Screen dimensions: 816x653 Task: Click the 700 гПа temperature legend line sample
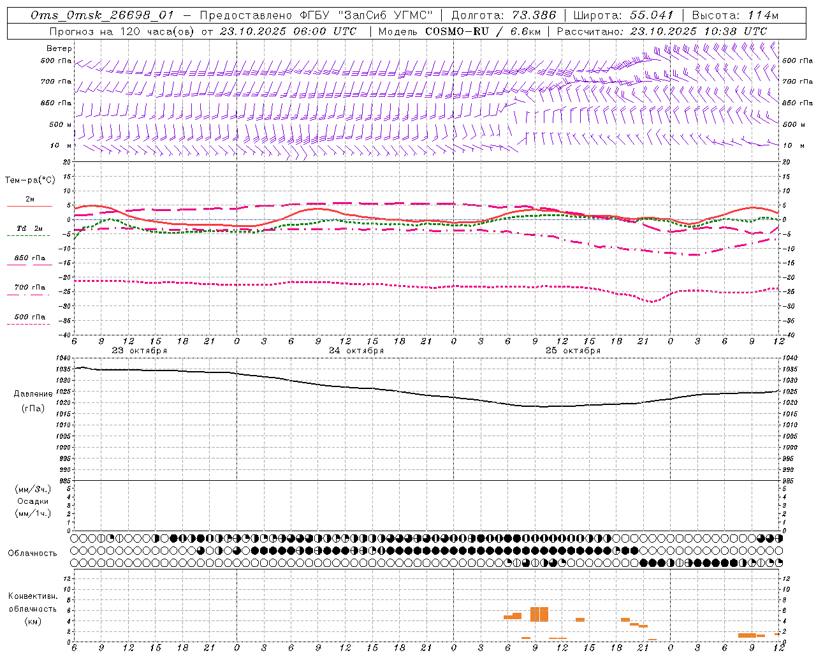pyautogui.click(x=29, y=295)
